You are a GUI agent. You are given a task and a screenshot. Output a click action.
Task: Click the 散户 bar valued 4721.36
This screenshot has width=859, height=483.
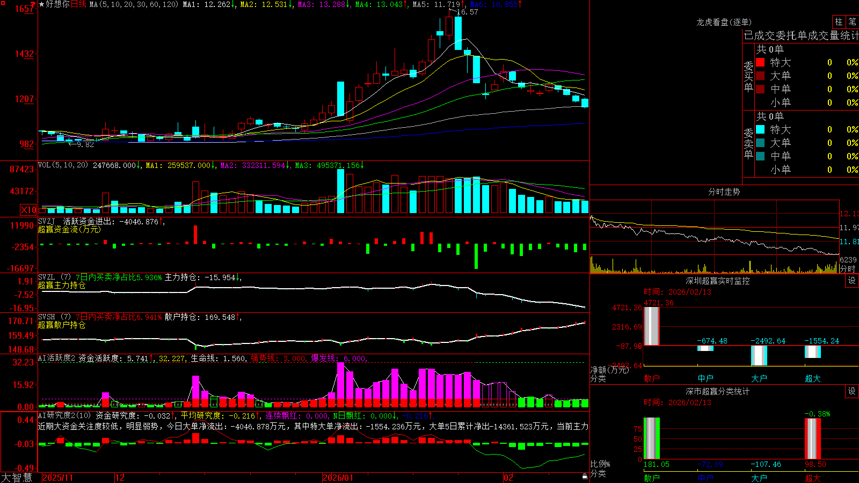(652, 326)
